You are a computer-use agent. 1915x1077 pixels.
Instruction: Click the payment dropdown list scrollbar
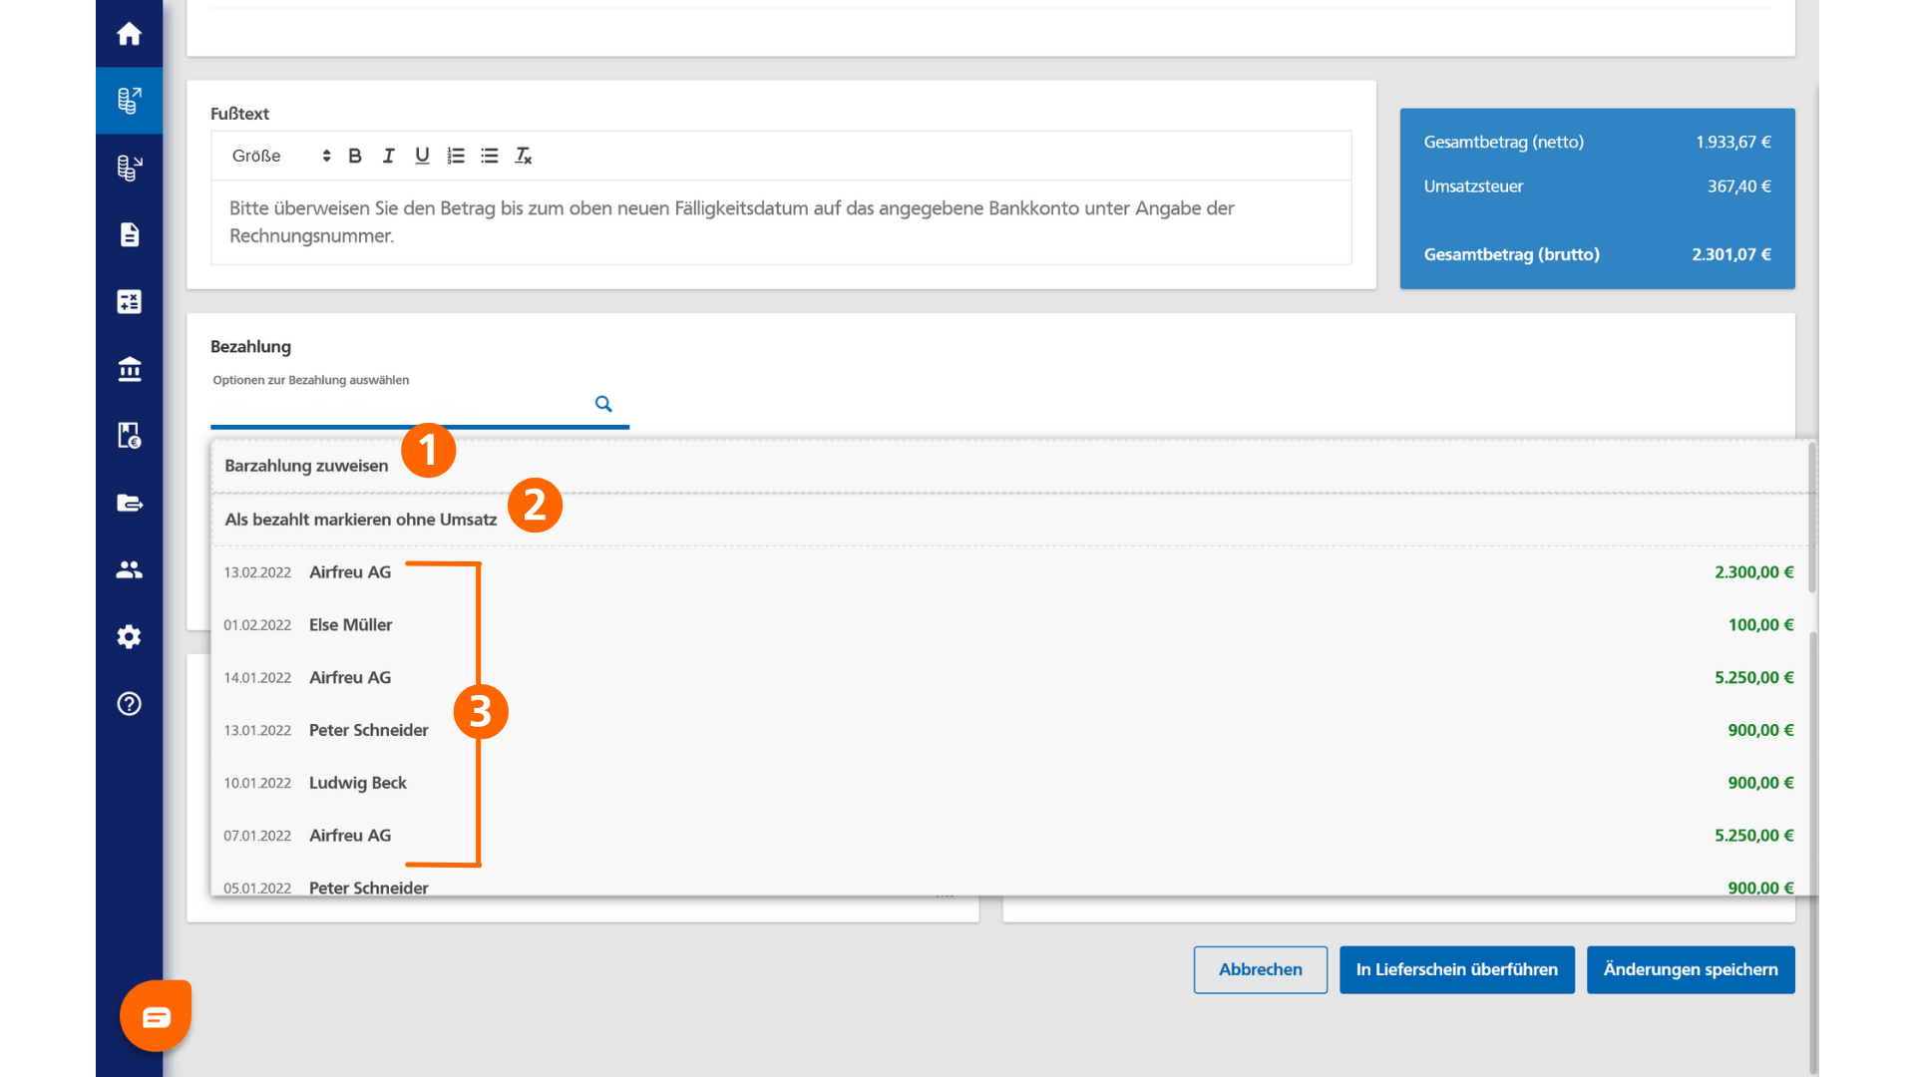[1812, 518]
